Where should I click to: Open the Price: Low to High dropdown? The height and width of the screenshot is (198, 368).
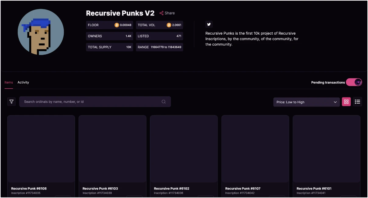[306, 102]
